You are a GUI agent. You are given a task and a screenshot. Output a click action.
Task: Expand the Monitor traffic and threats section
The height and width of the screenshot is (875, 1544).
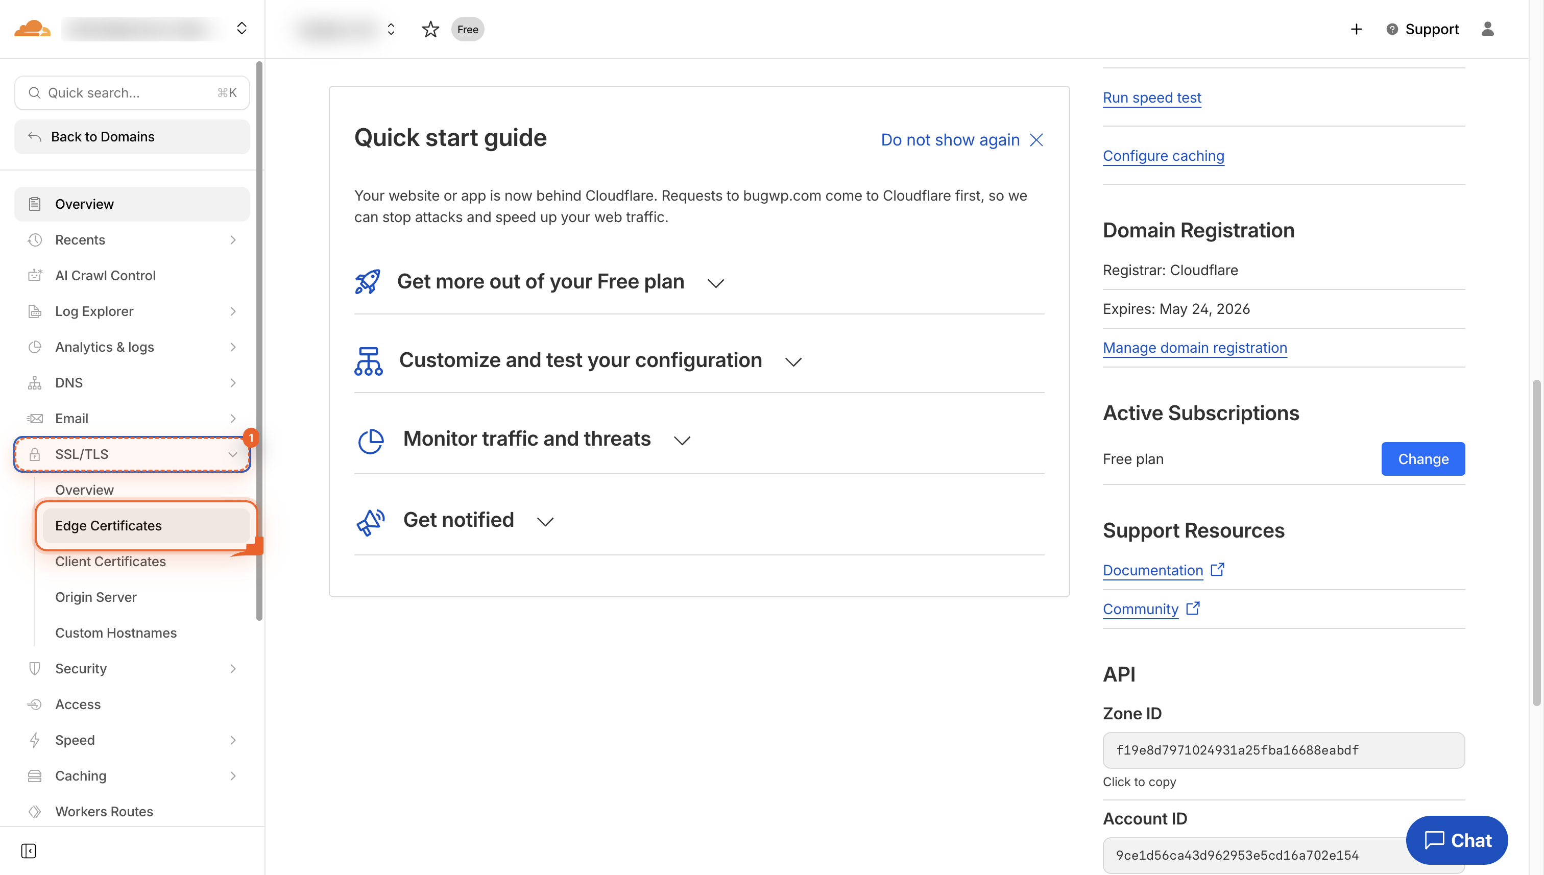[x=682, y=440]
